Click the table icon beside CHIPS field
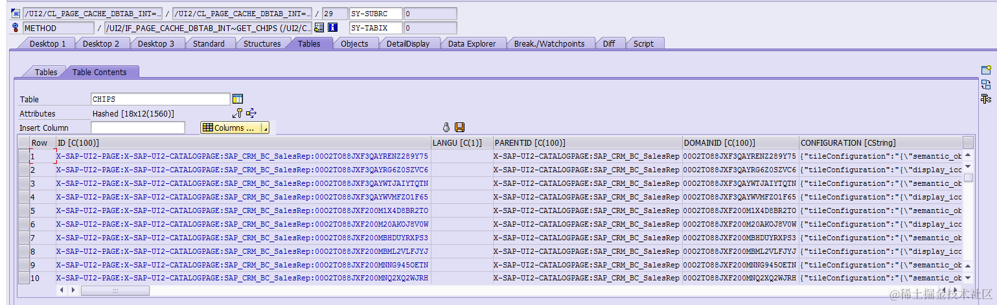Screen dimensions: 997x305 pos(238,99)
